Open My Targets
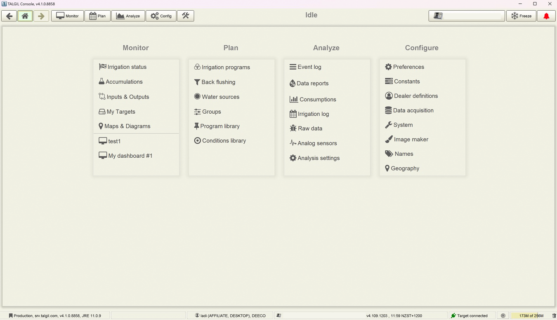557x320 pixels. pos(117,112)
